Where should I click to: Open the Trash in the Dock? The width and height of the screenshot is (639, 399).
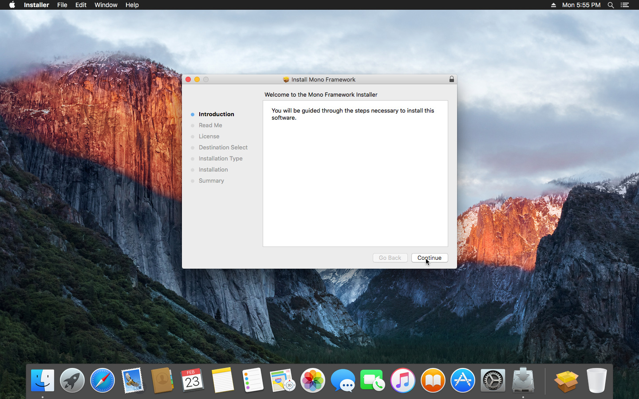(596, 381)
